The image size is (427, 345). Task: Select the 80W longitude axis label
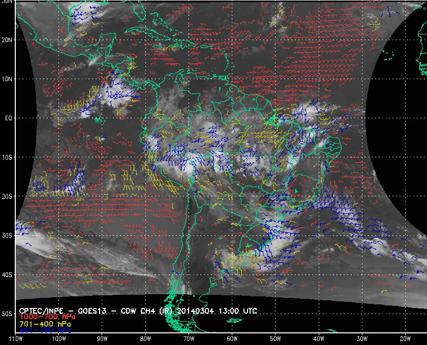point(145,338)
